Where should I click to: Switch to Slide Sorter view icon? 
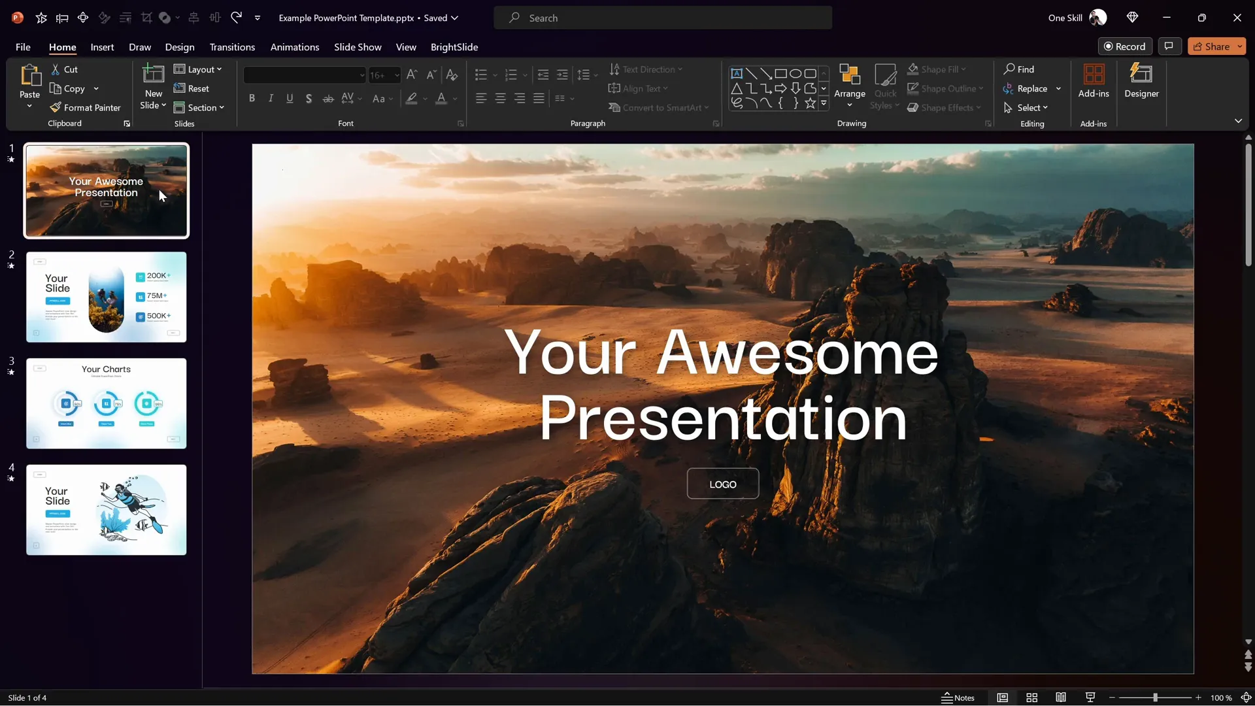click(1031, 698)
